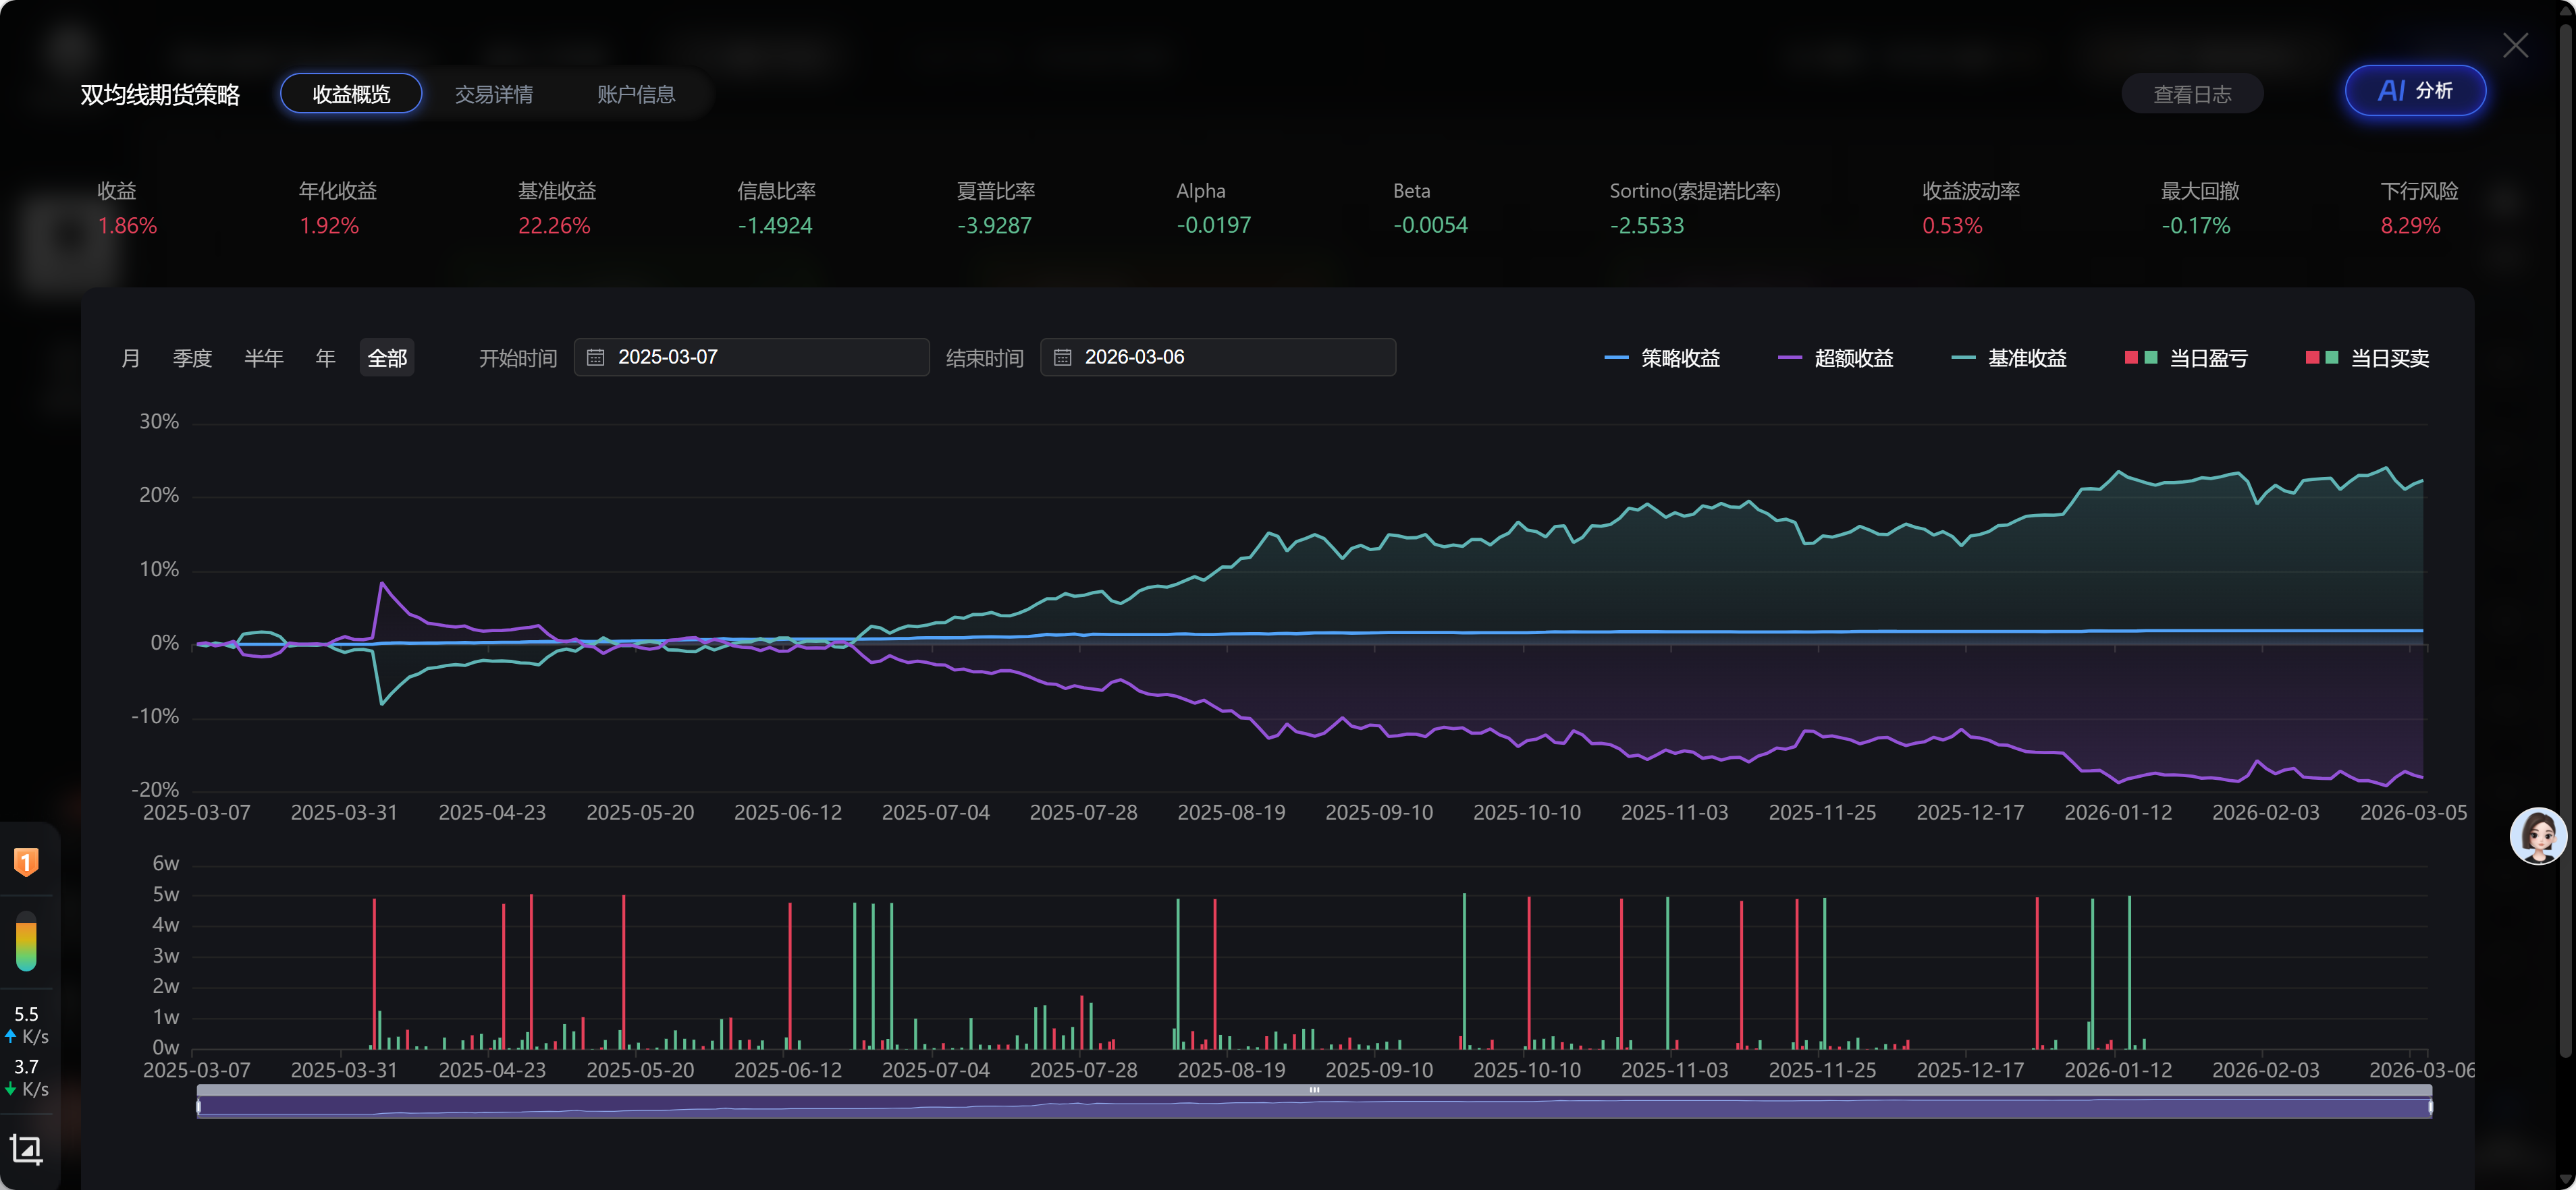Click left handle of the chart zoom slider
This screenshot has height=1190, width=2576.
pos(198,1106)
